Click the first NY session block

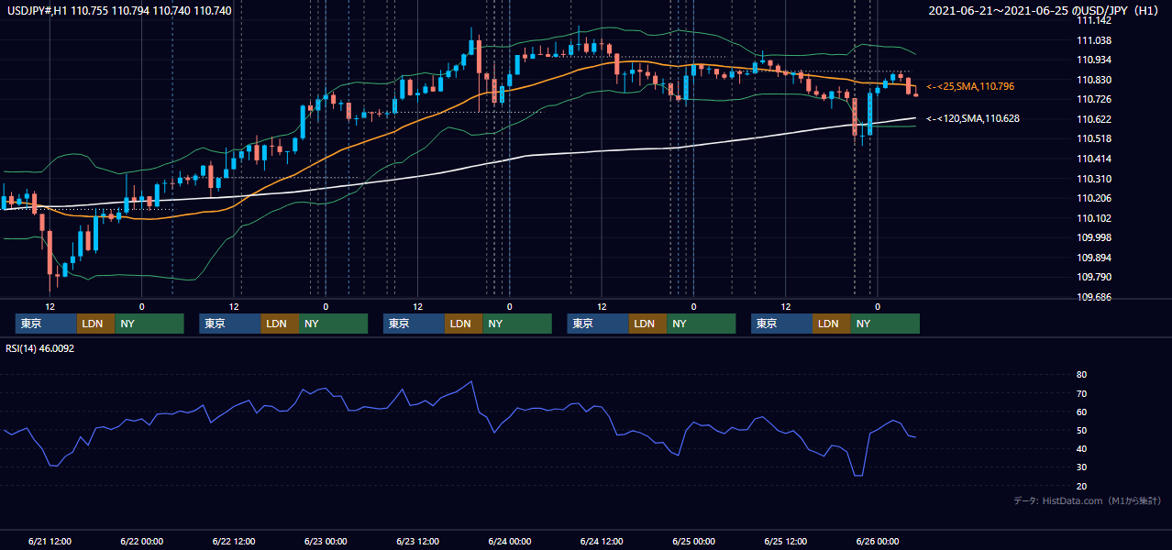pyautogui.click(x=149, y=324)
